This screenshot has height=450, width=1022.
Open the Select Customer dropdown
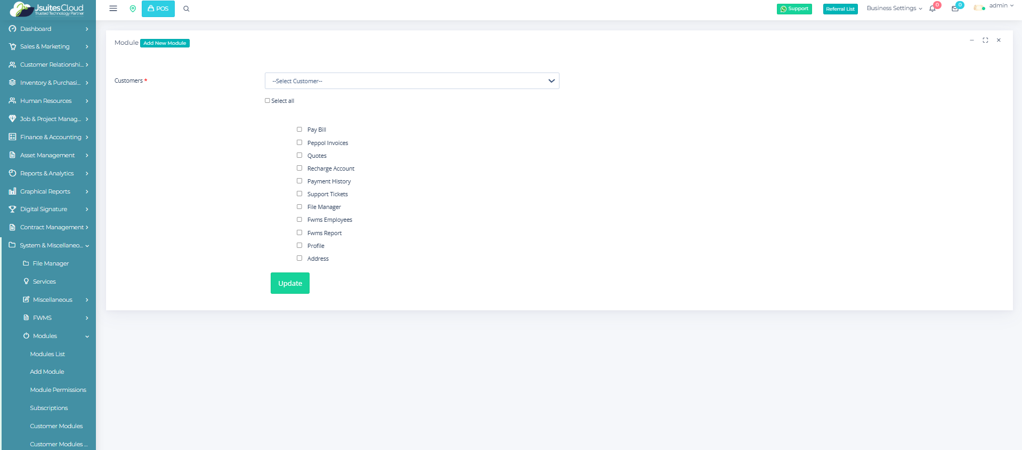click(411, 81)
